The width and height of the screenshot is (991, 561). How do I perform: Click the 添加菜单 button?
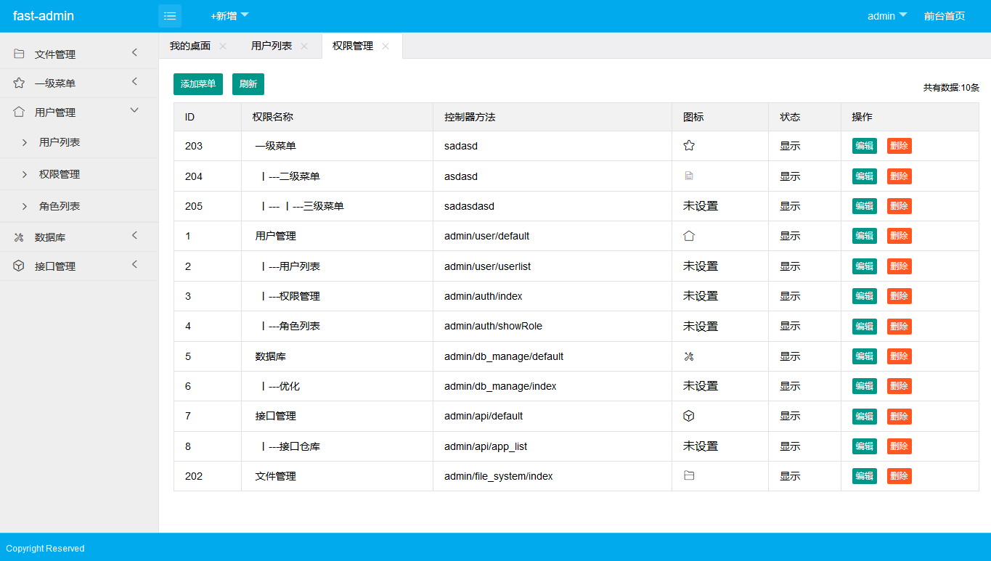[x=198, y=84]
